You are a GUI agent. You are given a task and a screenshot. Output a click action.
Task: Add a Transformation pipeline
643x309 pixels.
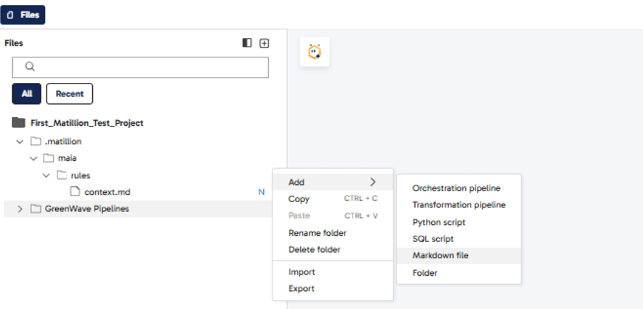click(459, 205)
